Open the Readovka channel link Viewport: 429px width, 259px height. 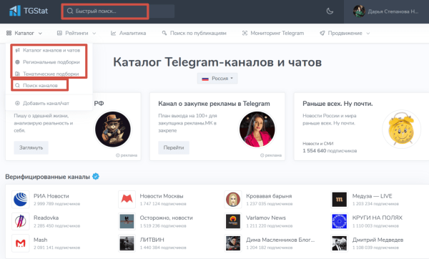(x=46, y=218)
